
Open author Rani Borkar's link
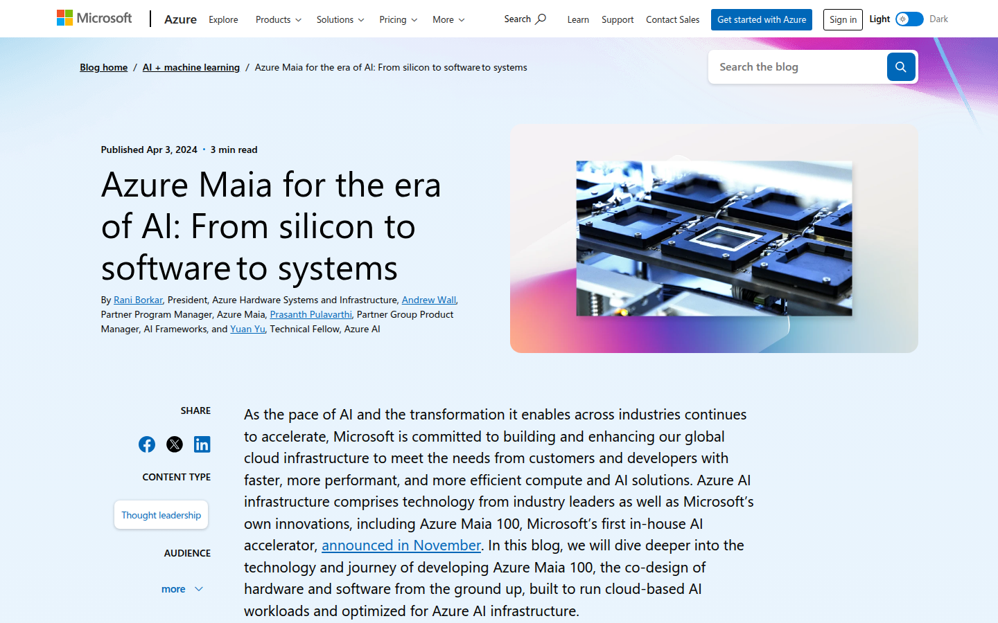pos(138,300)
